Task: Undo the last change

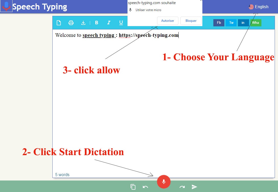Action: [x=145, y=187]
